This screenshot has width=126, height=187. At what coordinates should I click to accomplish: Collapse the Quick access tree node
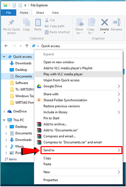pos(4,57)
